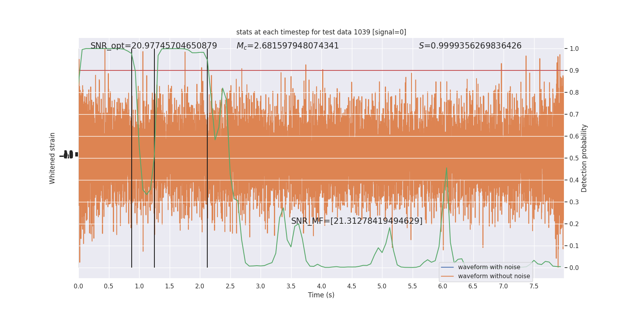Viewport: 627px width, 313px height.
Task: Click the orange line sample in legend
Action: 447,276
